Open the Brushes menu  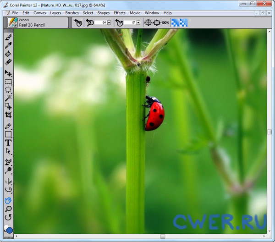pyautogui.click(x=72, y=13)
